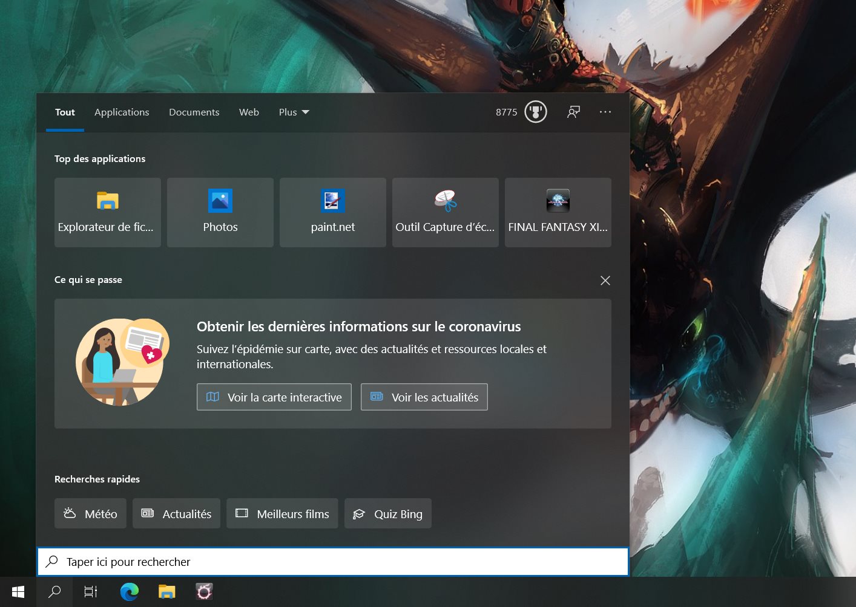
Task: Open Task View on the taskbar
Action: click(91, 592)
